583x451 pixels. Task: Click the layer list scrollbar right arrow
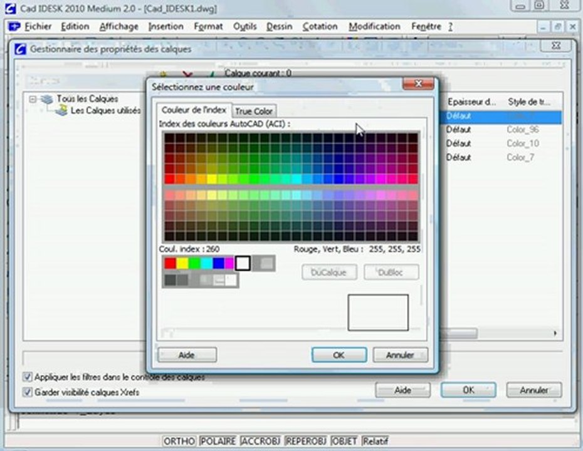click(x=555, y=333)
